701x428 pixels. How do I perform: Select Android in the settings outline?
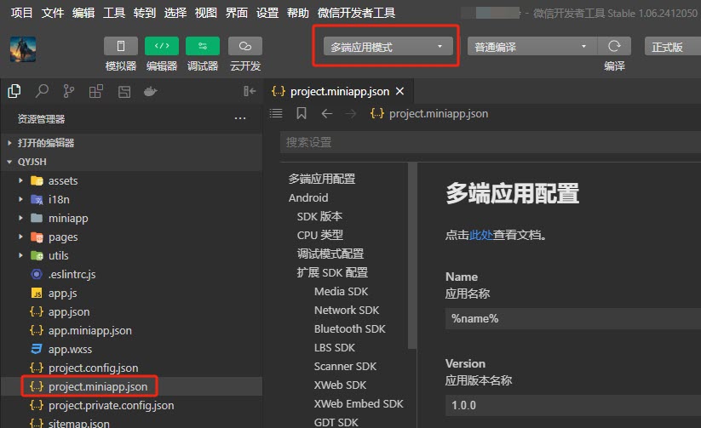pos(308,197)
